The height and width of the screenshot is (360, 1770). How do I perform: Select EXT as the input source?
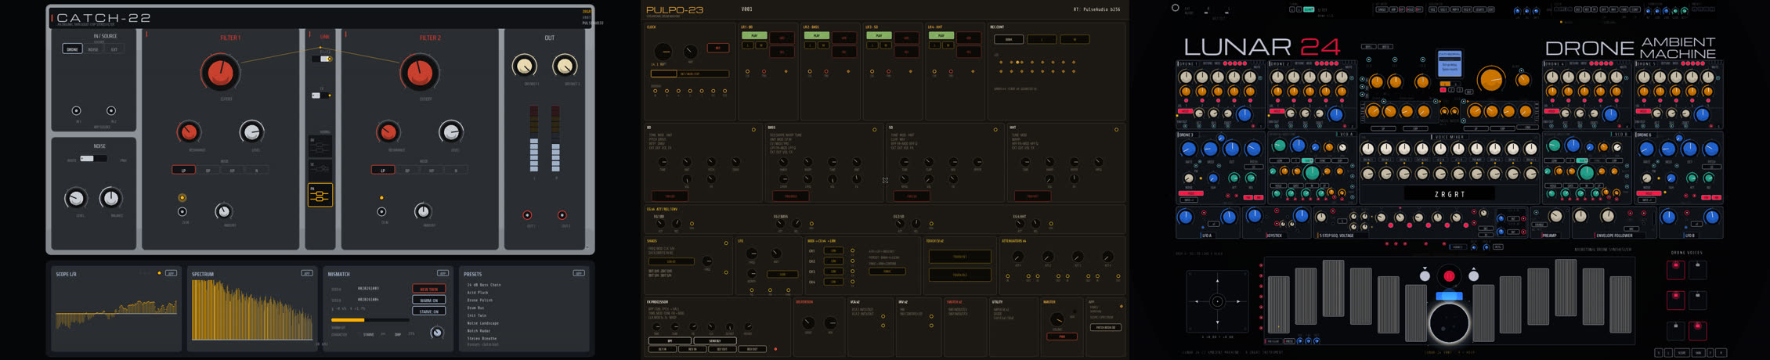point(114,49)
